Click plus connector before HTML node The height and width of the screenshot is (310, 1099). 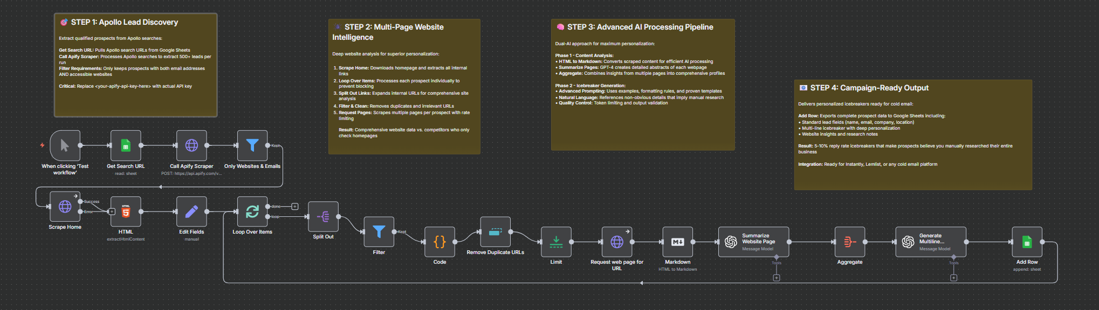112,212
